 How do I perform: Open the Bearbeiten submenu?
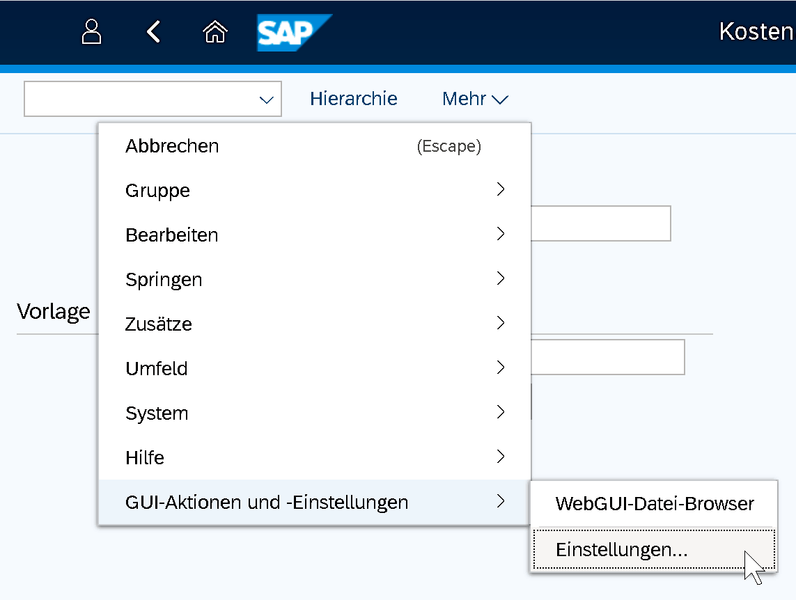point(315,235)
